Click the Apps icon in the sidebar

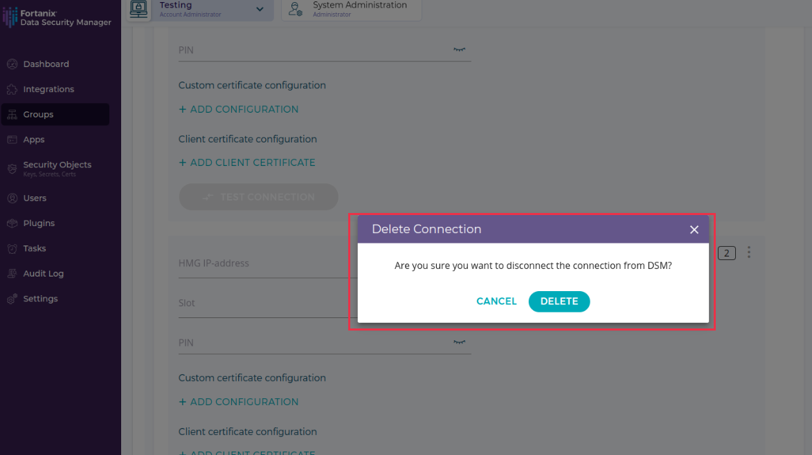tap(12, 140)
